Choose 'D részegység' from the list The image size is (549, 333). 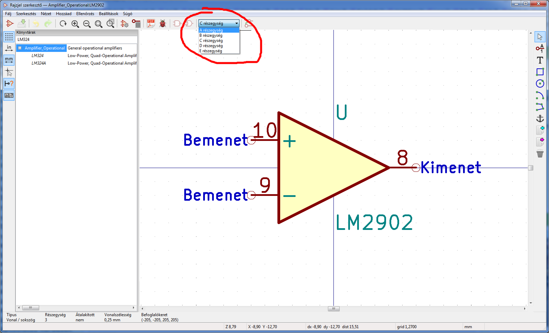point(219,46)
